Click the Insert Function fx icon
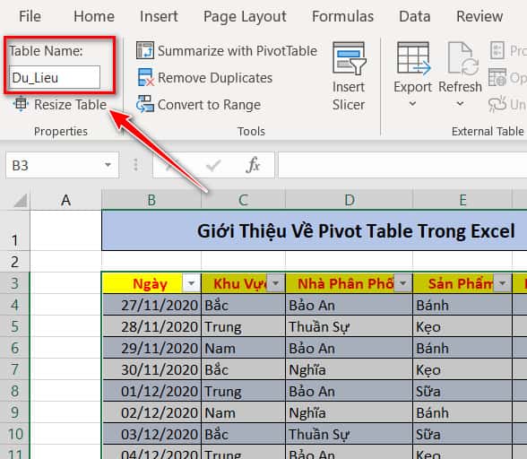This screenshot has height=459, width=527. coord(253,165)
